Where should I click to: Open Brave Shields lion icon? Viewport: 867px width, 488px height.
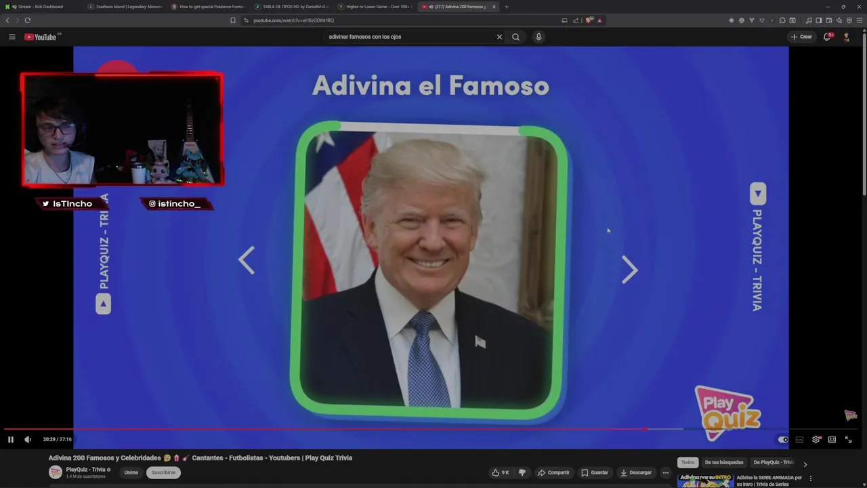point(589,20)
